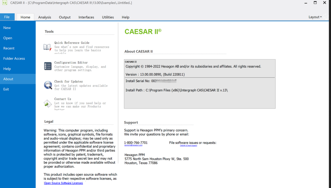Open the Open Source Software Licenses link
The image size is (331, 188).
pyautogui.click(x=63, y=183)
